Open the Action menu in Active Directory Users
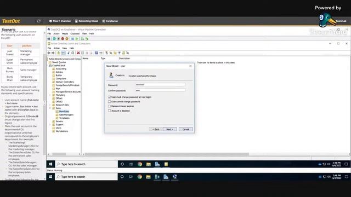 coord(56,48)
